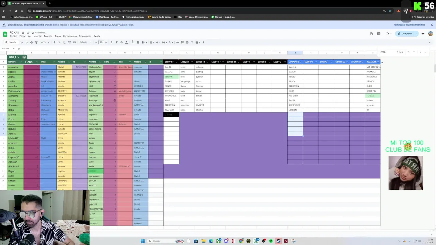Click Administrar el almacenamiento link
This screenshot has width=436, height=245.
pos(409,25)
